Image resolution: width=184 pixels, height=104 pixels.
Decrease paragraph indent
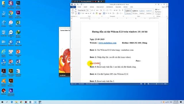pyautogui.click(x=114, y=10)
